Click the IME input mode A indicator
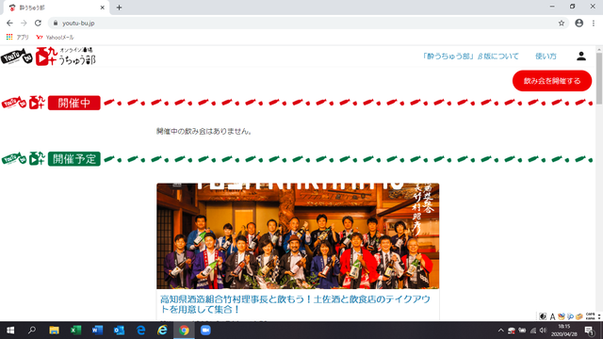Viewport: 603px width, 339px height. (x=552, y=316)
